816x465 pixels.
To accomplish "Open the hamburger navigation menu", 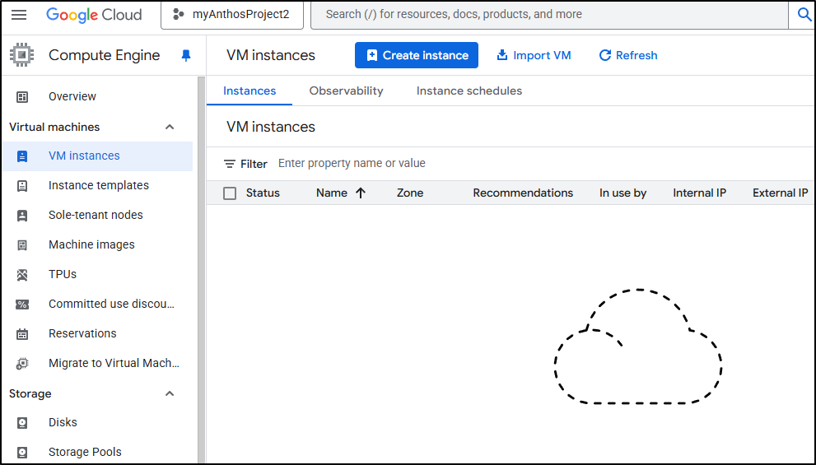I will click(x=19, y=15).
